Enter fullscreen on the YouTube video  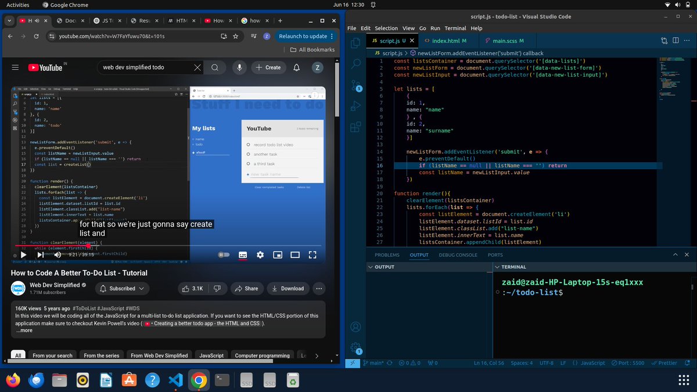(312, 254)
